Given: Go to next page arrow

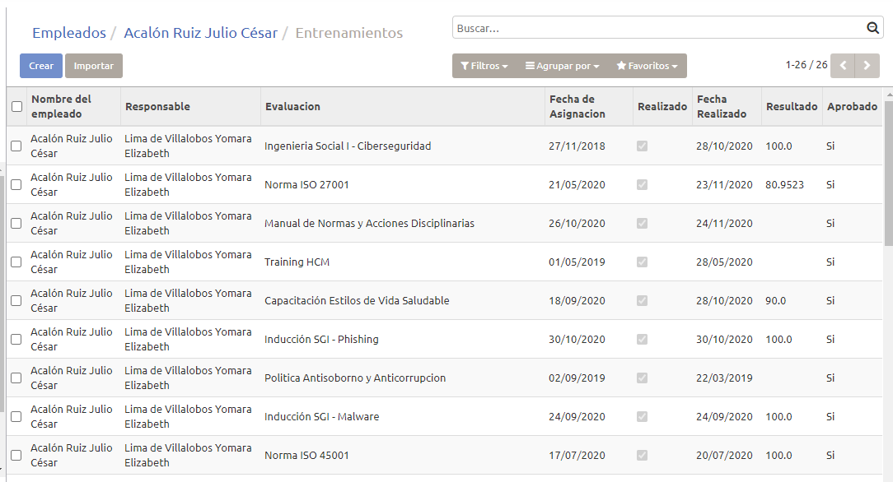Looking at the screenshot, I should click(x=867, y=66).
